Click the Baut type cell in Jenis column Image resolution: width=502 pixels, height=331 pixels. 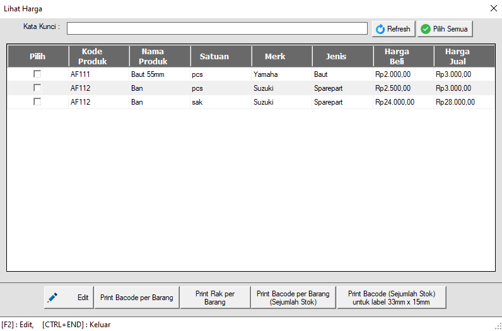click(x=342, y=74)
